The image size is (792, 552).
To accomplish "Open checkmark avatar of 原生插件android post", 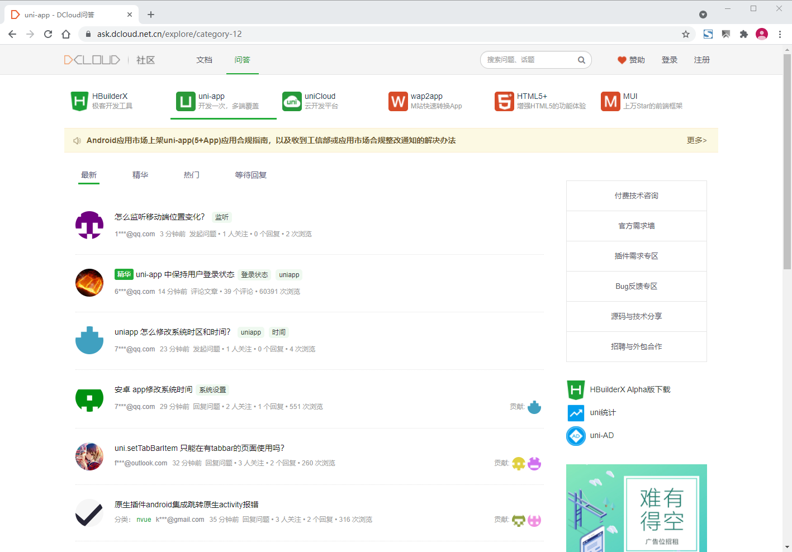I will [89, 513].
